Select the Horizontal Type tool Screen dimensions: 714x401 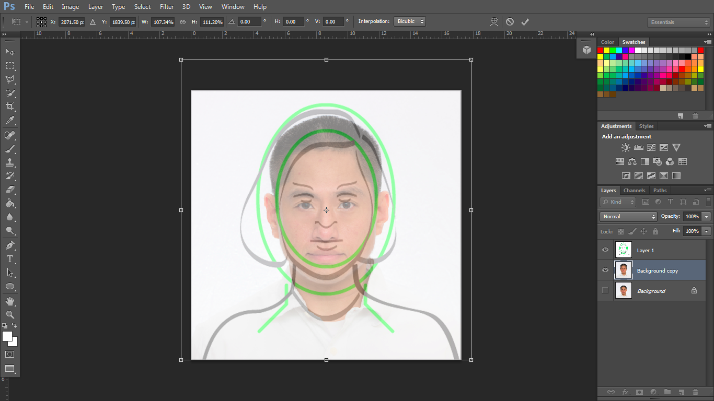[x=9, y=258]
